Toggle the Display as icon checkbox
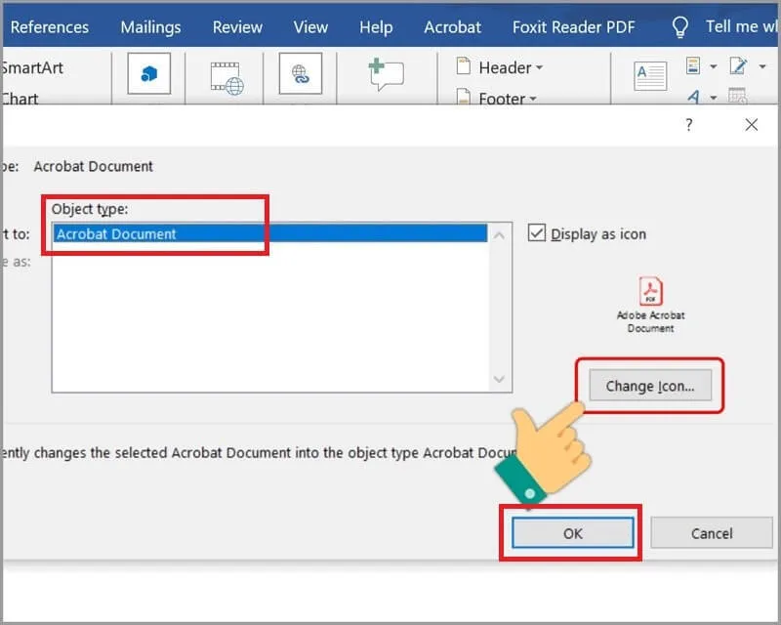The height and width of the screenshot is (625, 781). 536,232
